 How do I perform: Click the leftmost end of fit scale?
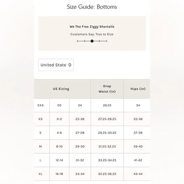[x=77, y=41]
